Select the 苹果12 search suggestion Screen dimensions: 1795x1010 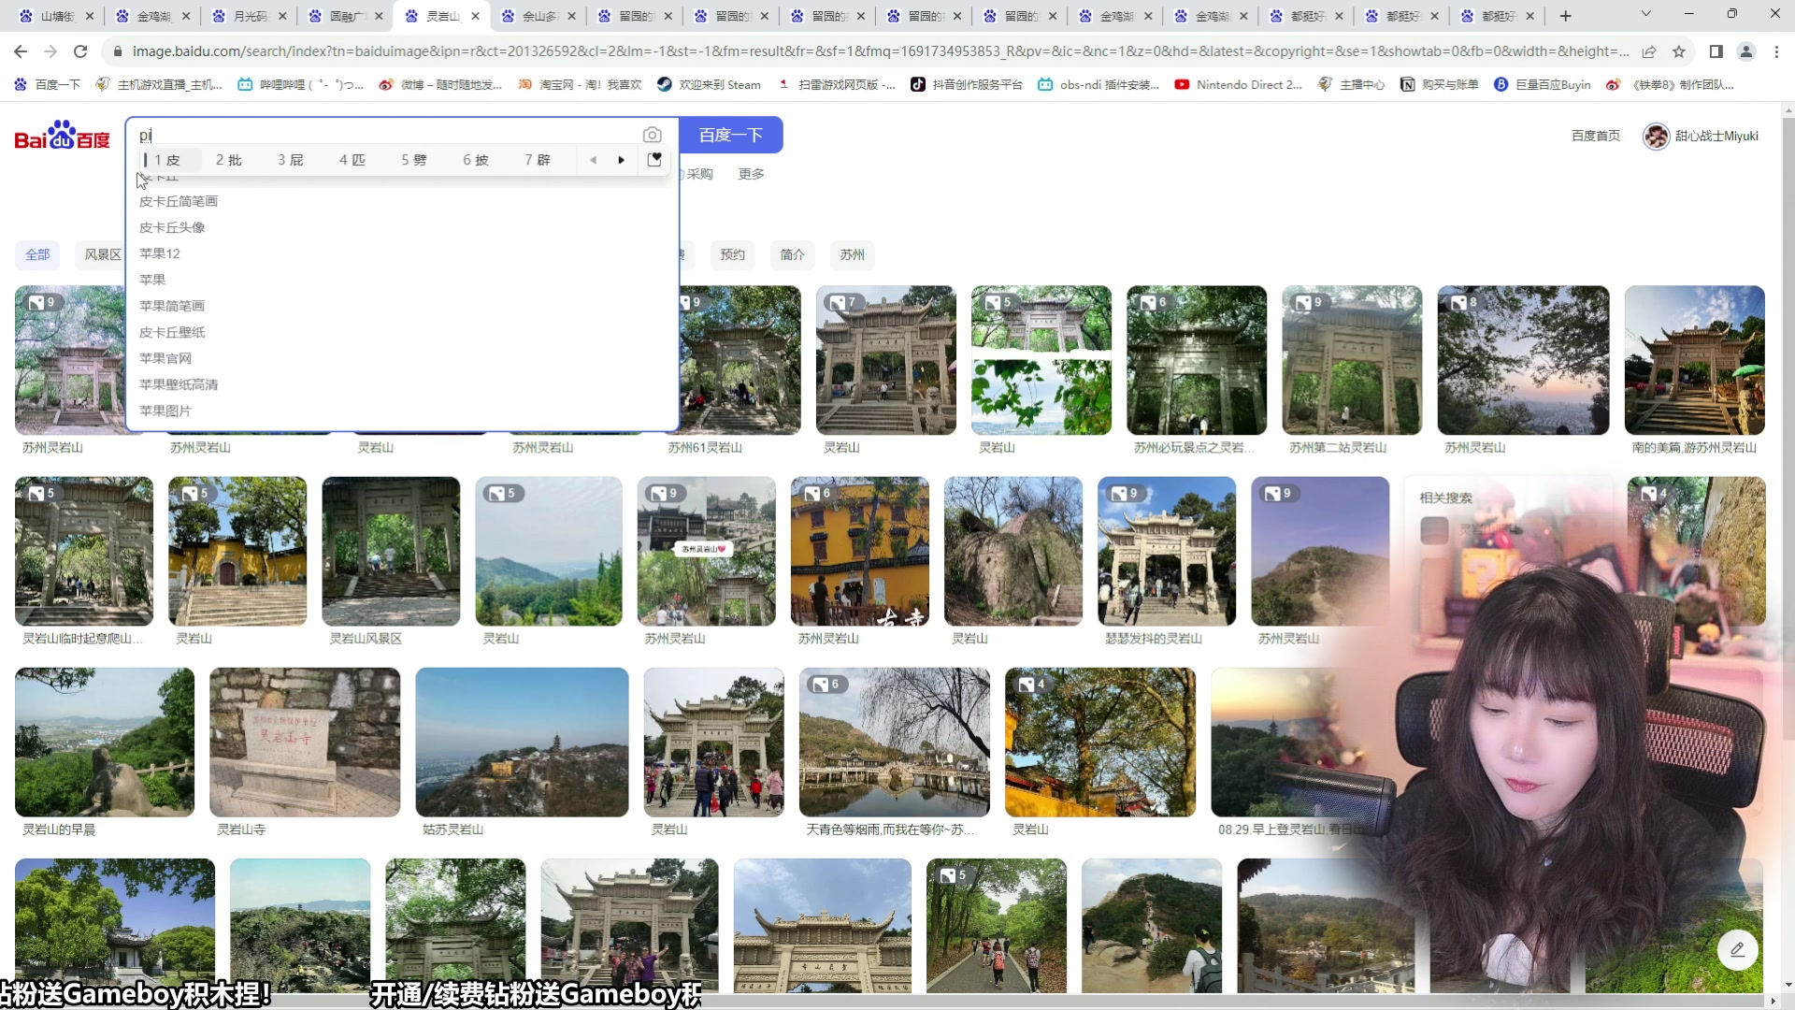click(x=160, y=253)
